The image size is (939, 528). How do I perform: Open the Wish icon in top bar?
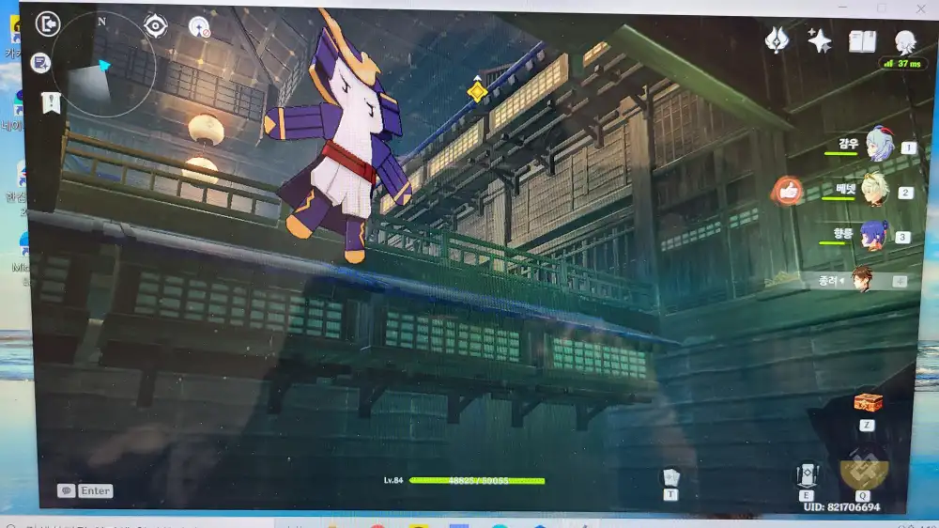(x=777, y=39)
